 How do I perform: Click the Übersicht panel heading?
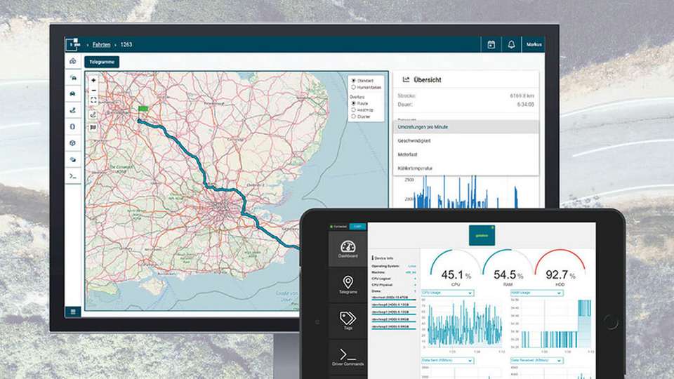point(428,80)
